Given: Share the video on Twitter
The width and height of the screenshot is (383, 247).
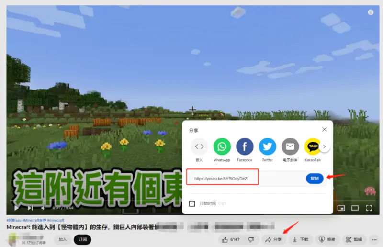Looking at the screenshot, I should tap(267, 146).
